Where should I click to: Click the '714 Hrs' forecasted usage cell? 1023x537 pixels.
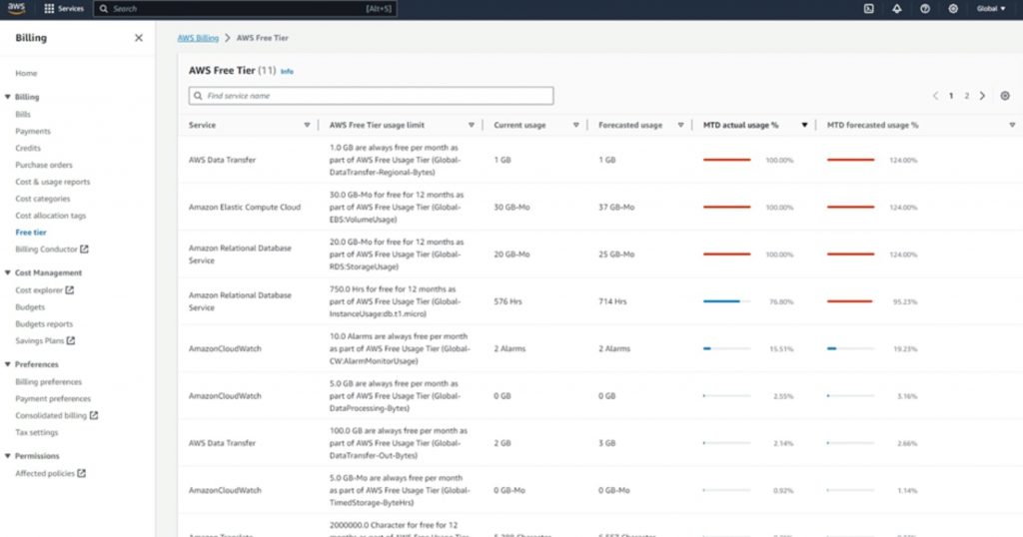click(612, 301)
